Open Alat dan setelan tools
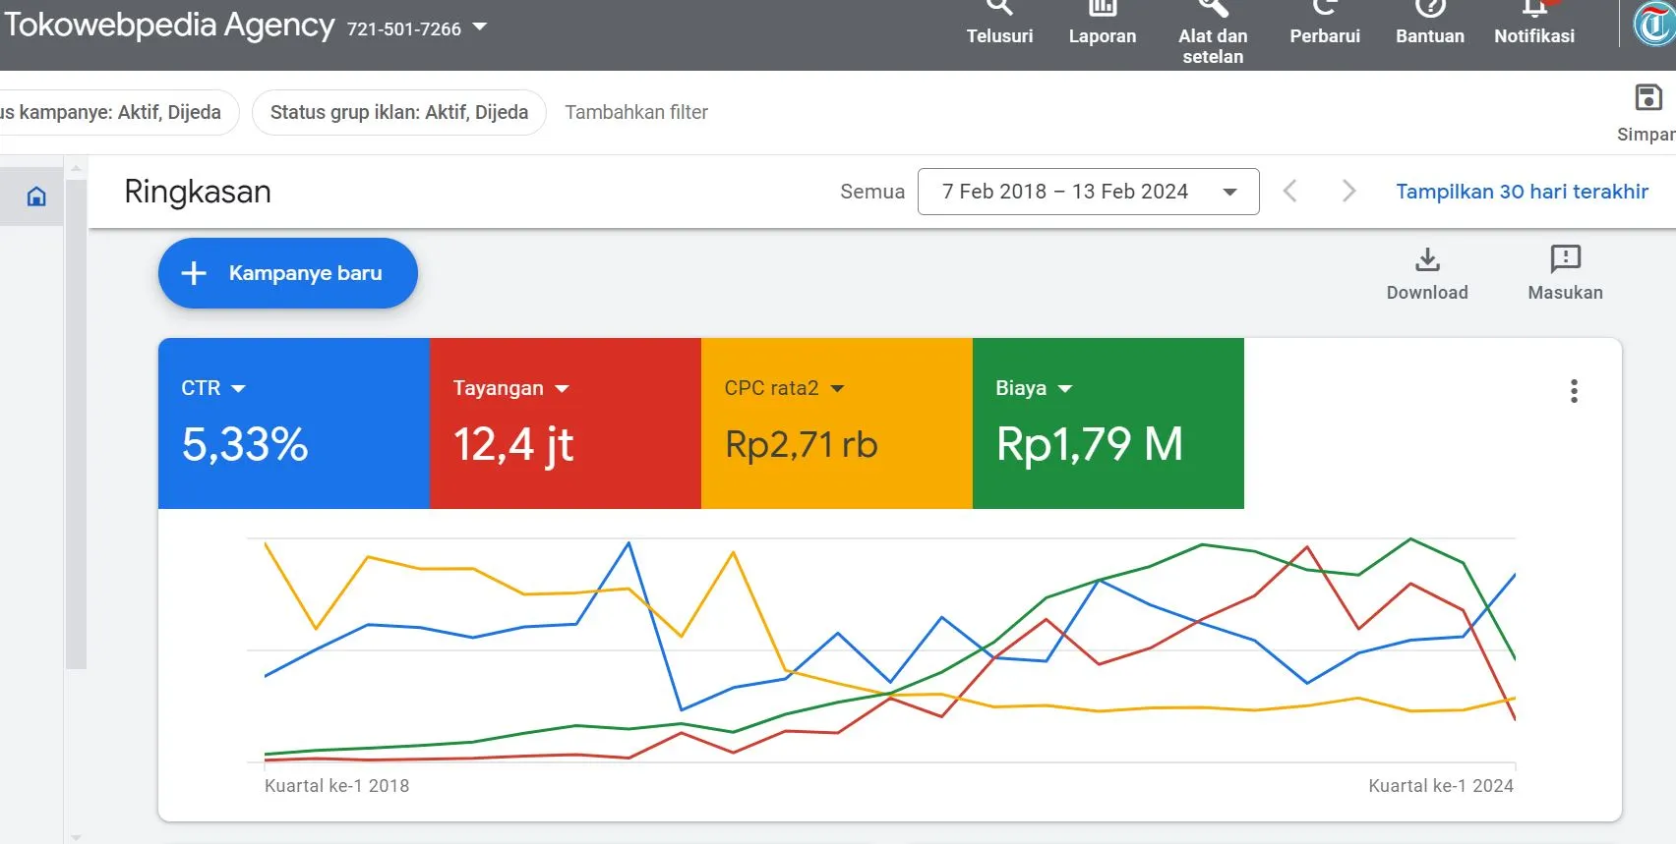 click(1212, 10)
